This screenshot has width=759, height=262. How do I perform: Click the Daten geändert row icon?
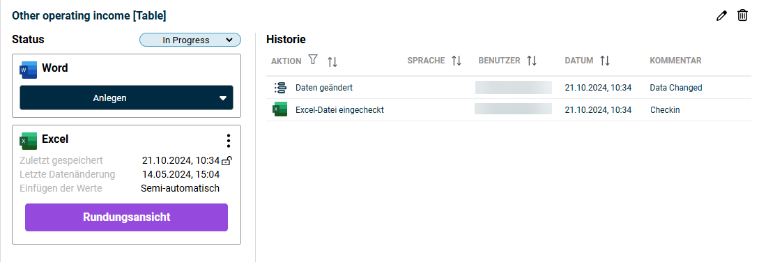pos(280,88)
